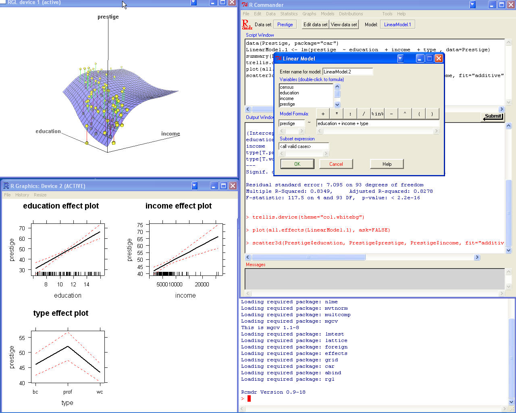Open the History menu in R Graphics window
Viewport: 516px width, 413px height.
22,195
